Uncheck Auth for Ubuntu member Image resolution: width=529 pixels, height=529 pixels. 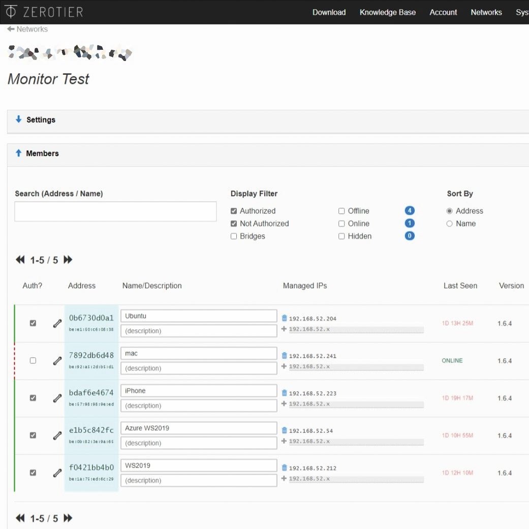point(33,323)
